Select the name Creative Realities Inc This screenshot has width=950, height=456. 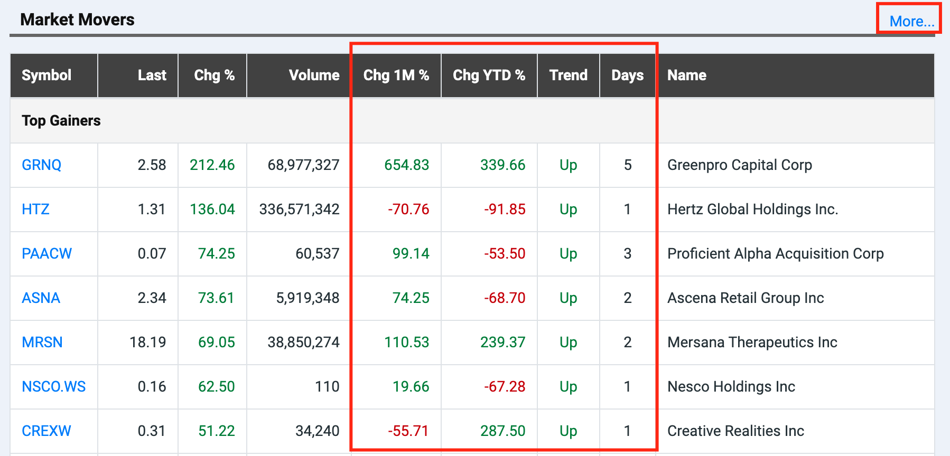(x=735, y=431)
